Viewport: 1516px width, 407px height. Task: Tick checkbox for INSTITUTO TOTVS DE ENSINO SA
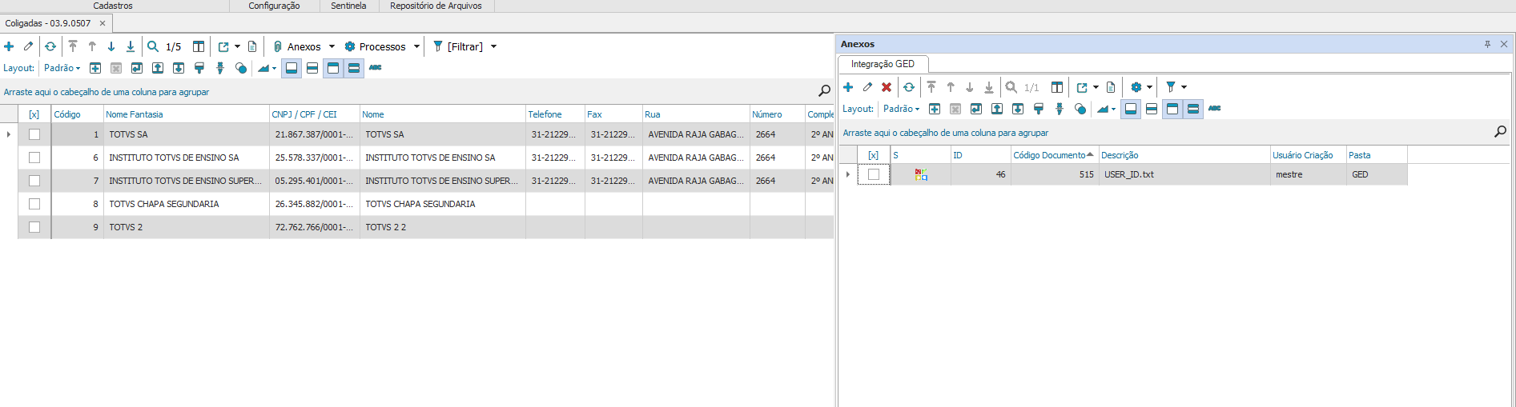pyautogui.click(x=34, y=158)
